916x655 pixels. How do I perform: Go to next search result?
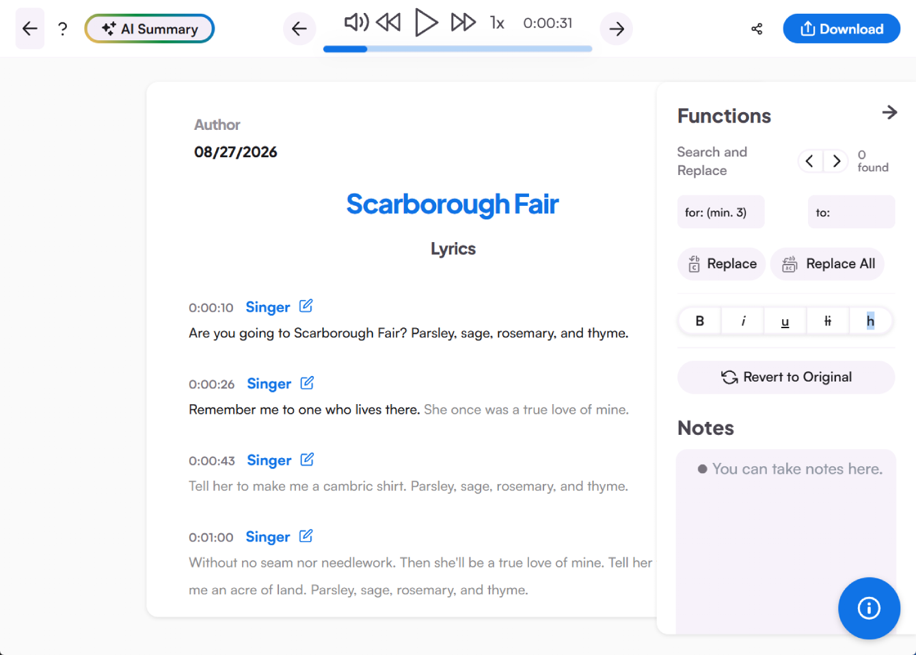pyautogui.click(x=836, y=161)
